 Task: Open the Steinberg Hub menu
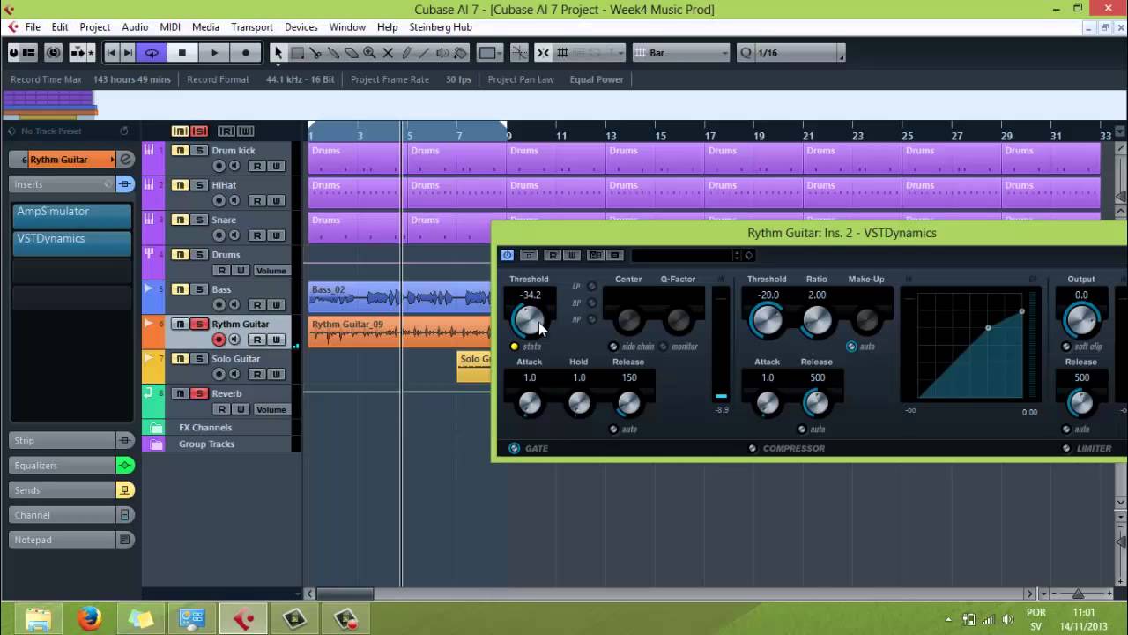click(441, 27)
